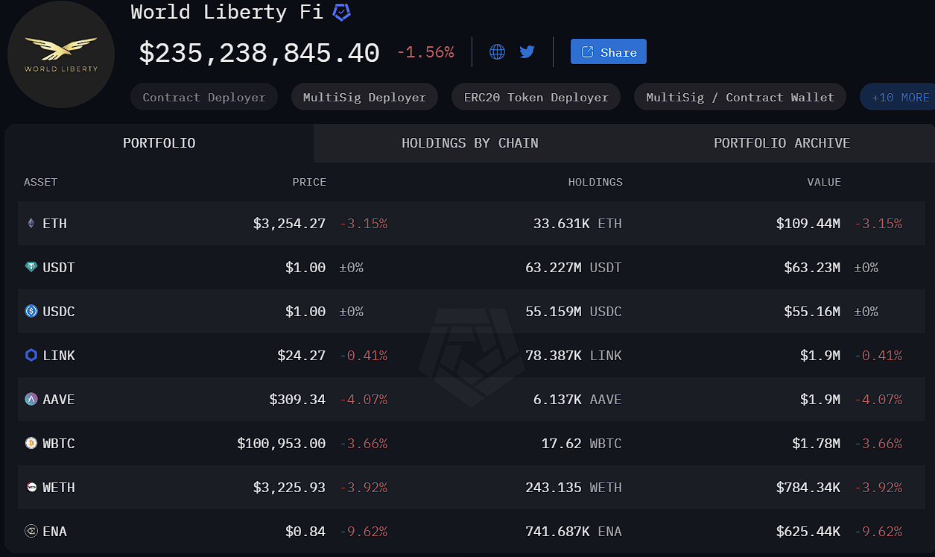Click the MultiSig / Contract Wallet tag
This screenshot has height=557, width=935.
pyautogui.click(x=740, y=97)
